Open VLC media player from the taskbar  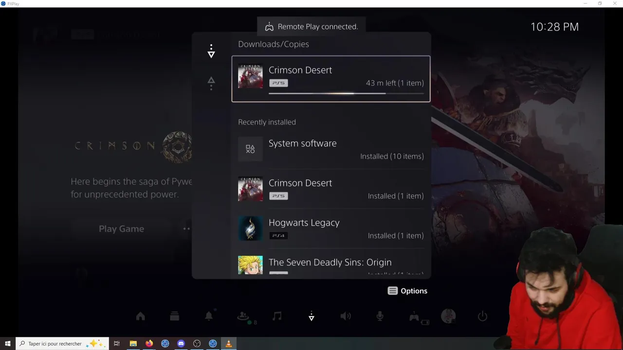pyautogui.click(x=229, y=344)
